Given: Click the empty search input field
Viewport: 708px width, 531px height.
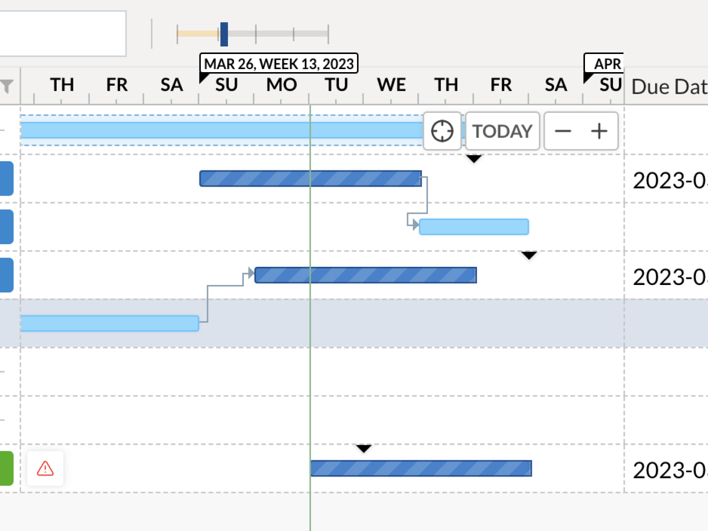Looking at the screenshot, I should (62, 34).
